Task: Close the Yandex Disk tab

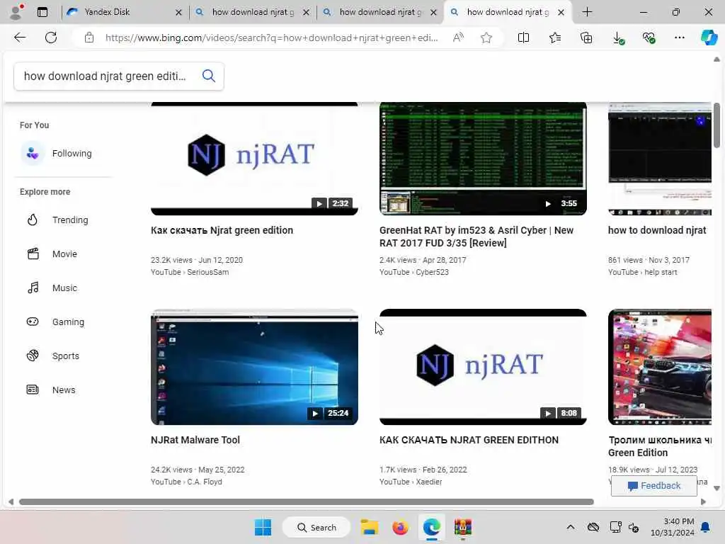Action: [178, 13]
